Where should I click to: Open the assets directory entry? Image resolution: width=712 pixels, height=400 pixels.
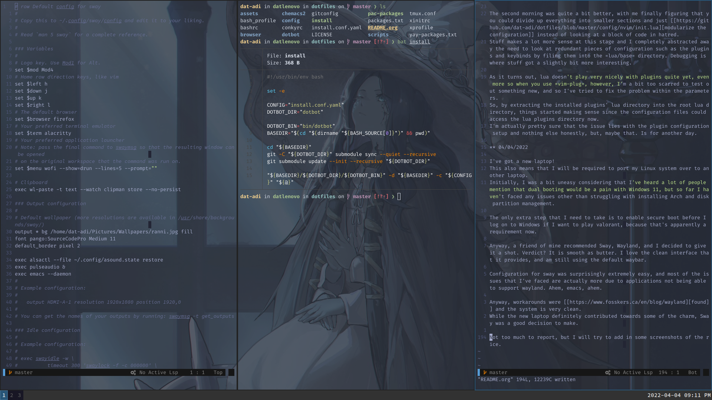coord(249,13)
